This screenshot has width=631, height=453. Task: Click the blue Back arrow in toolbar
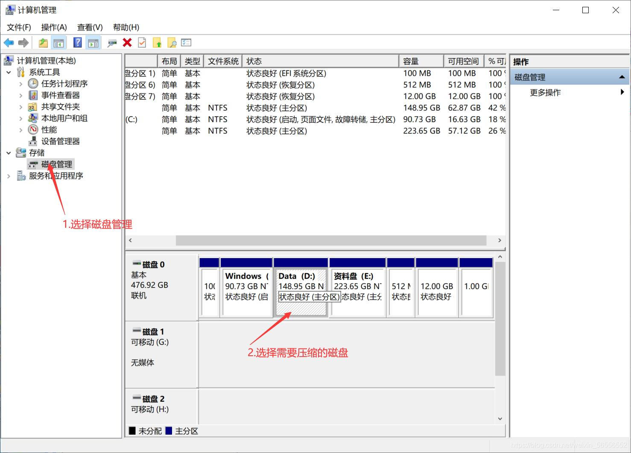[x=9, y=43]
